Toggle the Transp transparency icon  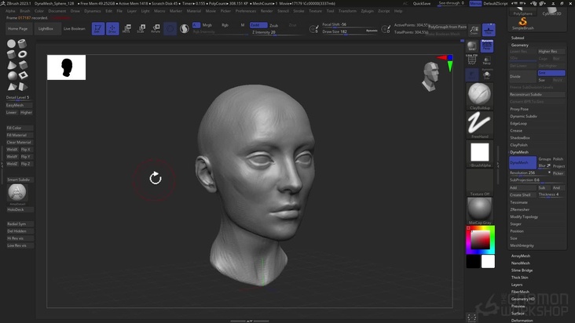click(487, 60)
